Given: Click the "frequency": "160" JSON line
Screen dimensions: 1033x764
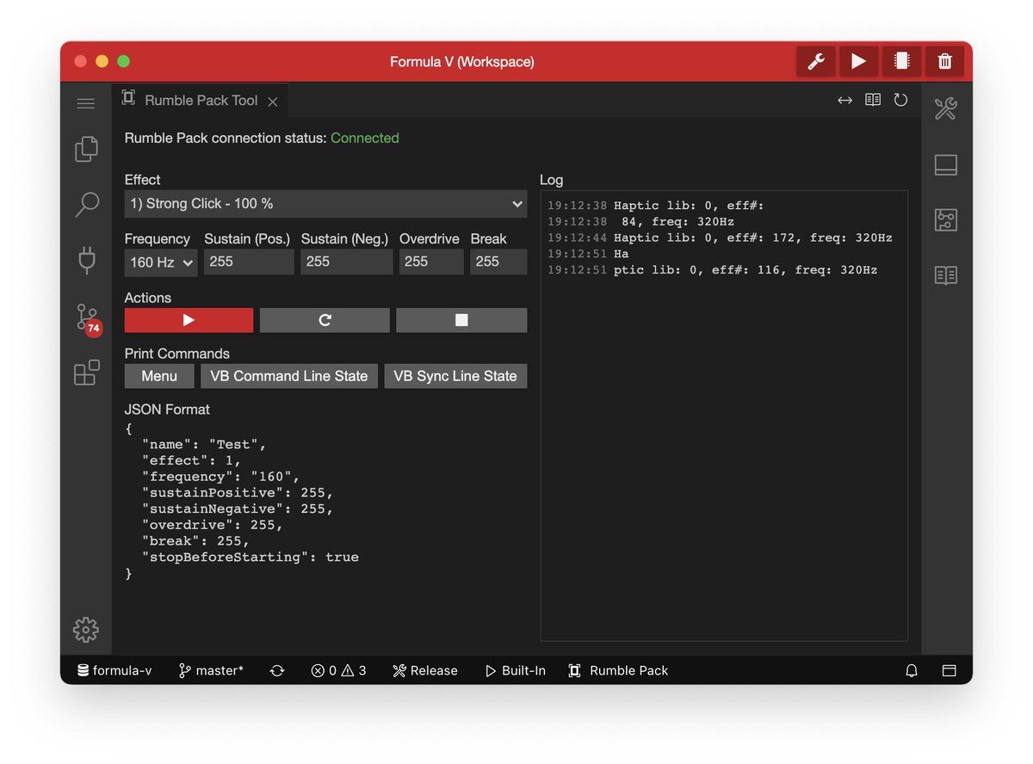Looking at the screenshot, I should pos(220,477).
